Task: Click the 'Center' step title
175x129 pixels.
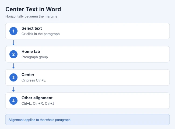Action: 28,75
